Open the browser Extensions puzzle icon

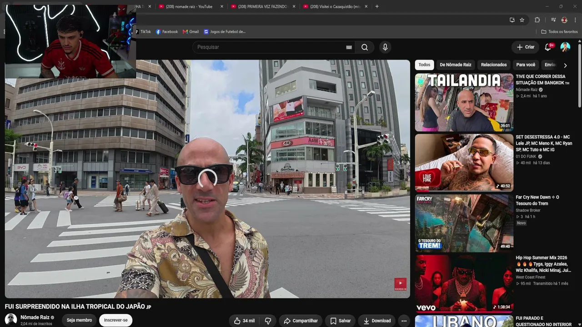[x=537, y=20]
